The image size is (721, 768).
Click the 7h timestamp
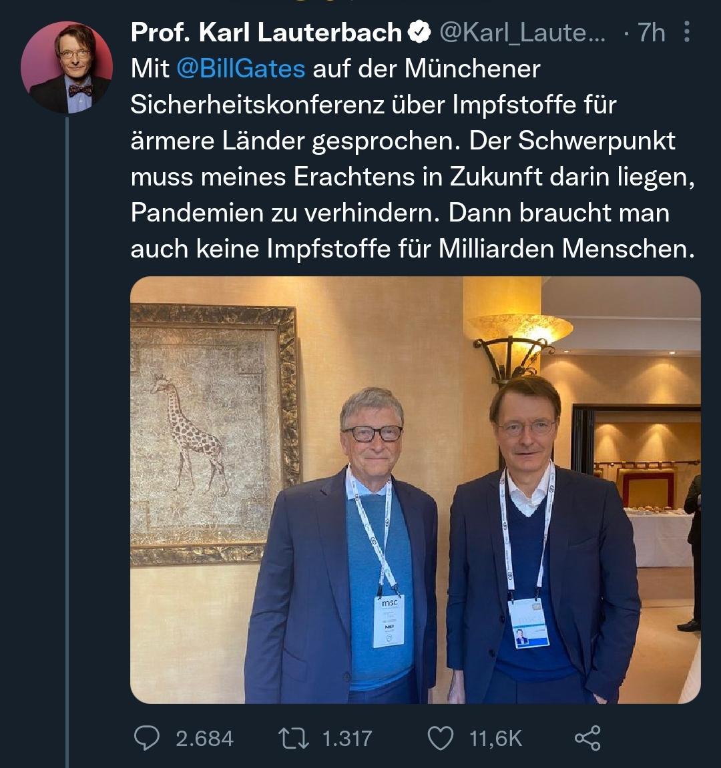tap(651, 33)
